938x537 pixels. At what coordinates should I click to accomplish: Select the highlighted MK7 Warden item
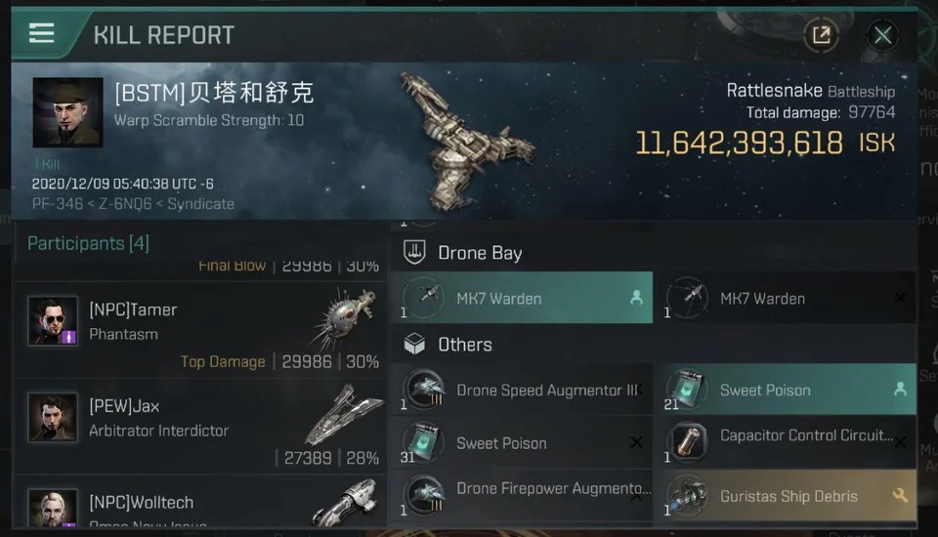click(522, 298)
